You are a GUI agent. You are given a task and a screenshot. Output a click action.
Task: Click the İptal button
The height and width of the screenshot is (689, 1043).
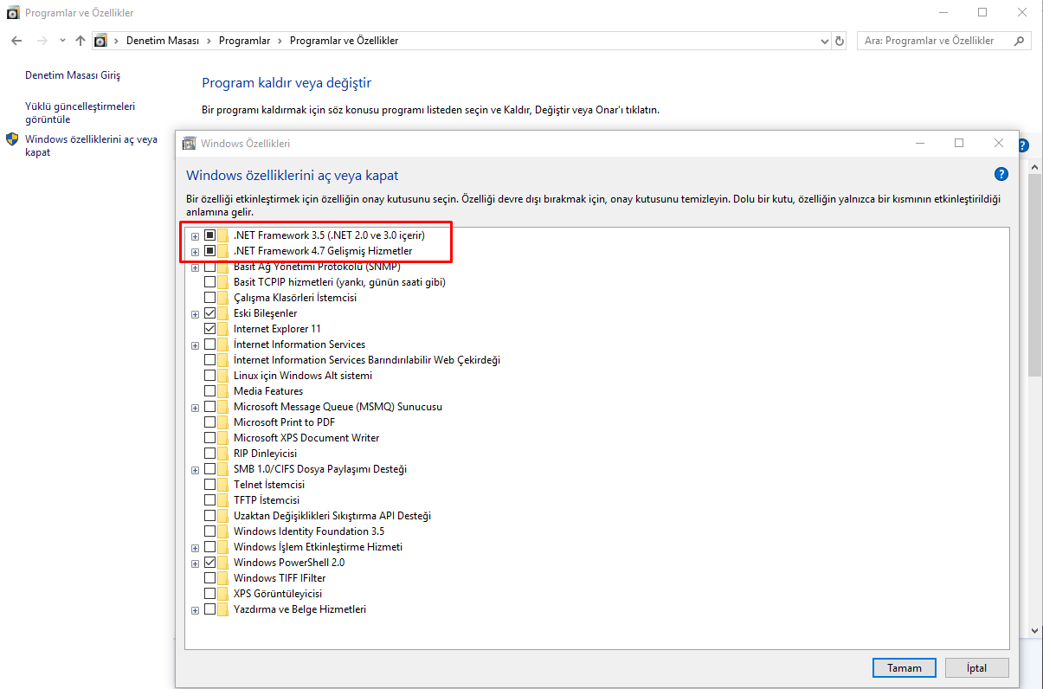(976, 667)
